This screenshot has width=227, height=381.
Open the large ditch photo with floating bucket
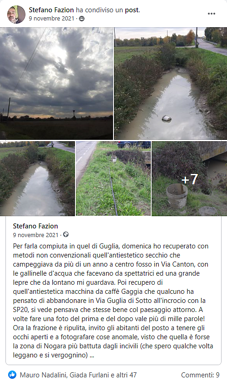point(171,84)
